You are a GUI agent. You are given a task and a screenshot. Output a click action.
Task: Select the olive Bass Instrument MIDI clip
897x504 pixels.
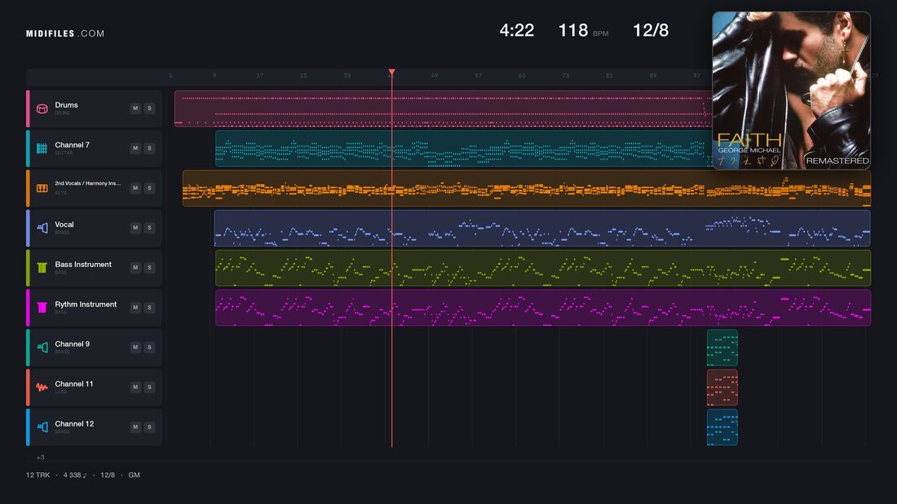(x=543, y=268)
